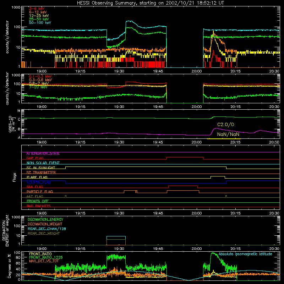Click the FRONT_RATIO_1225 peak near 20:06
The image size is (284, 284).
tap(213, 253)
